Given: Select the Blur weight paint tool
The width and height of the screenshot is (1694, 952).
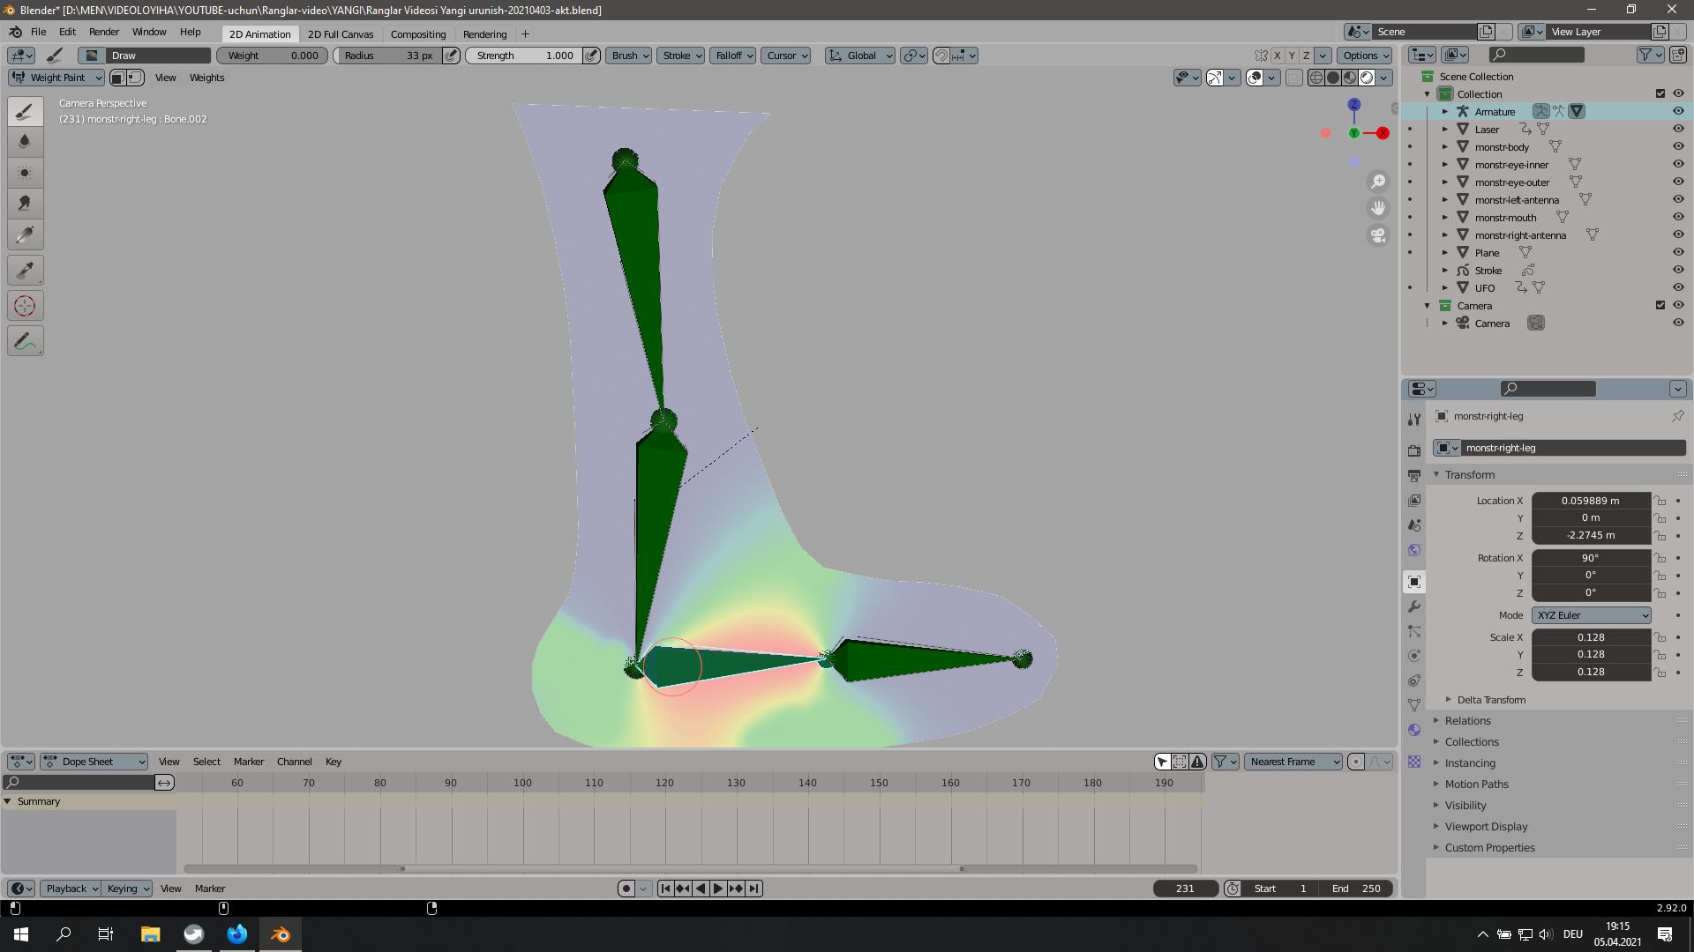Looking at the screenshot, I should (25, 139).
